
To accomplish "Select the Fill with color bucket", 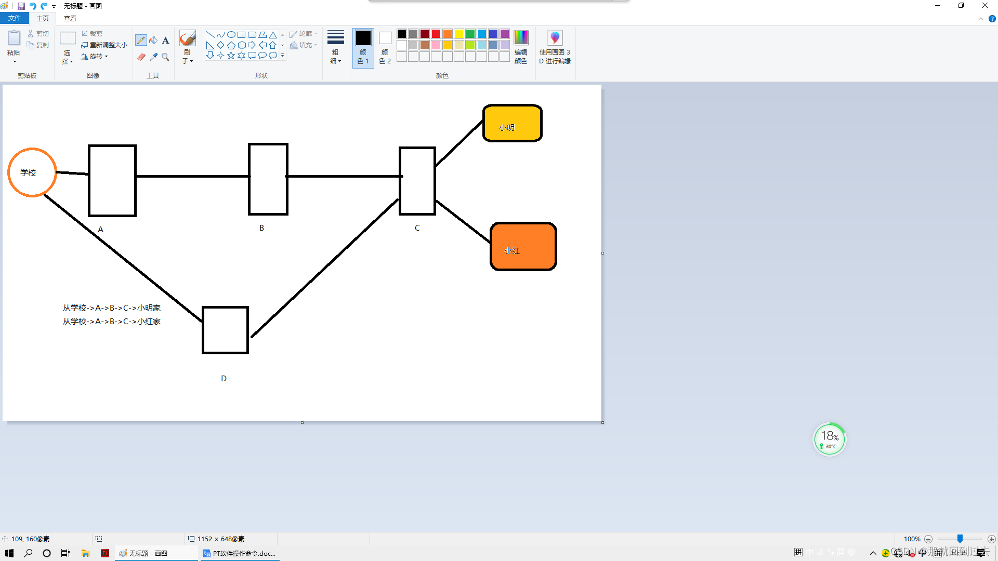I will (153, 41).
